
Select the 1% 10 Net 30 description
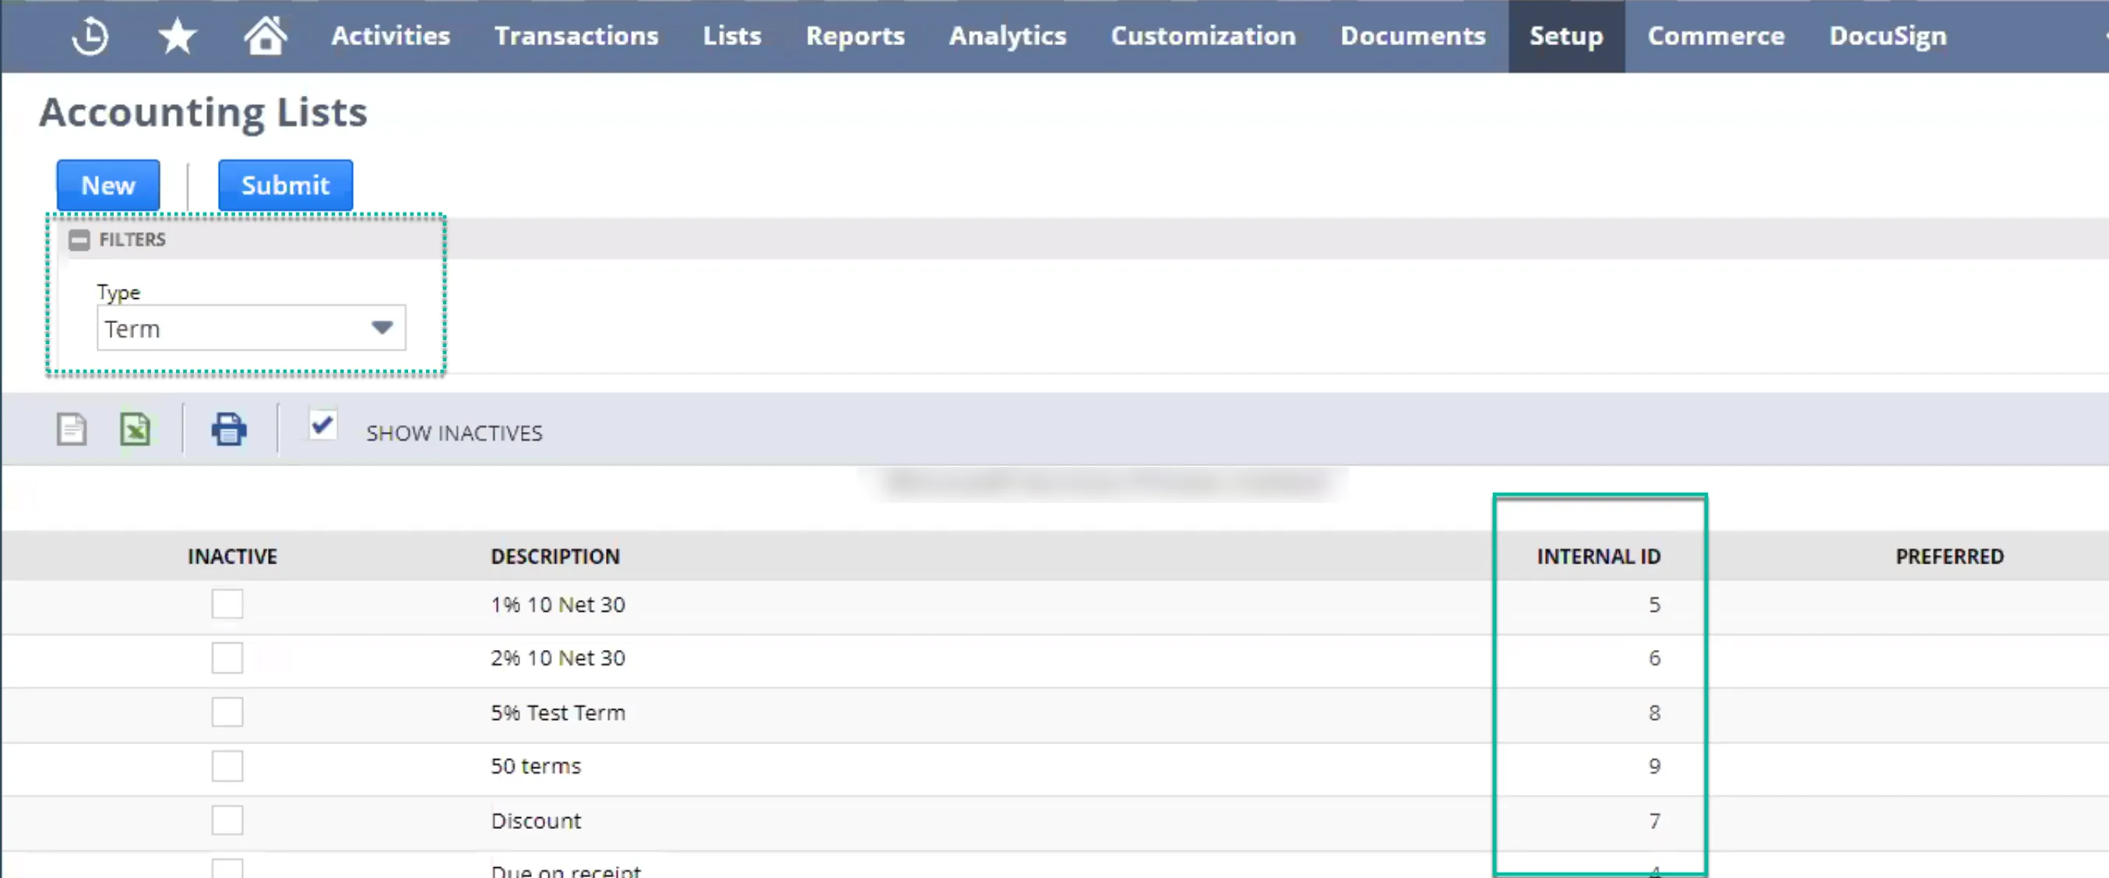click(558, 605)
